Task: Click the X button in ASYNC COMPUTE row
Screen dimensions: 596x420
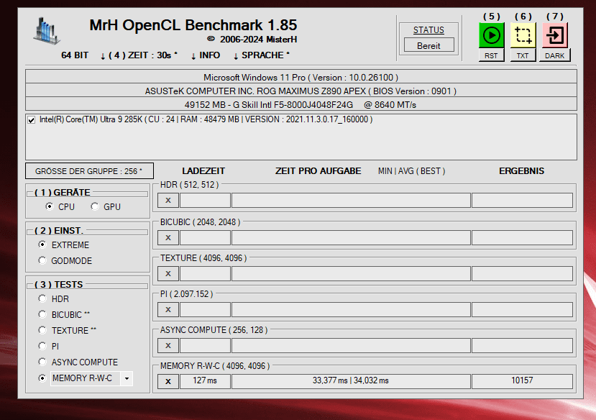Action: pyautogui.click(x=168, y=345)
